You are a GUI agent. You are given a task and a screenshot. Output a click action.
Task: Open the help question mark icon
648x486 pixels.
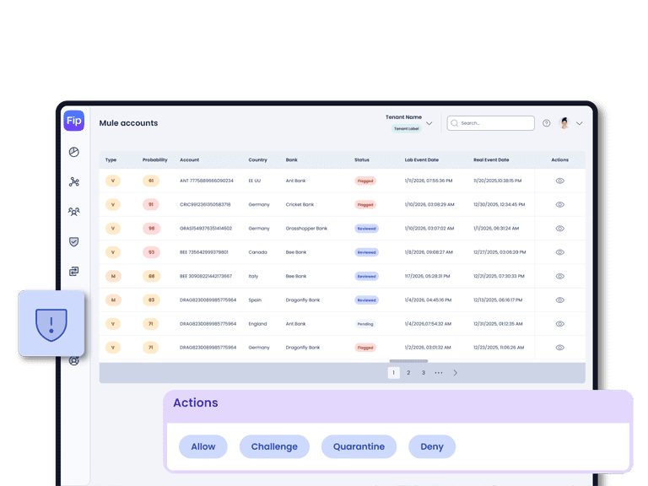point(547,123)
